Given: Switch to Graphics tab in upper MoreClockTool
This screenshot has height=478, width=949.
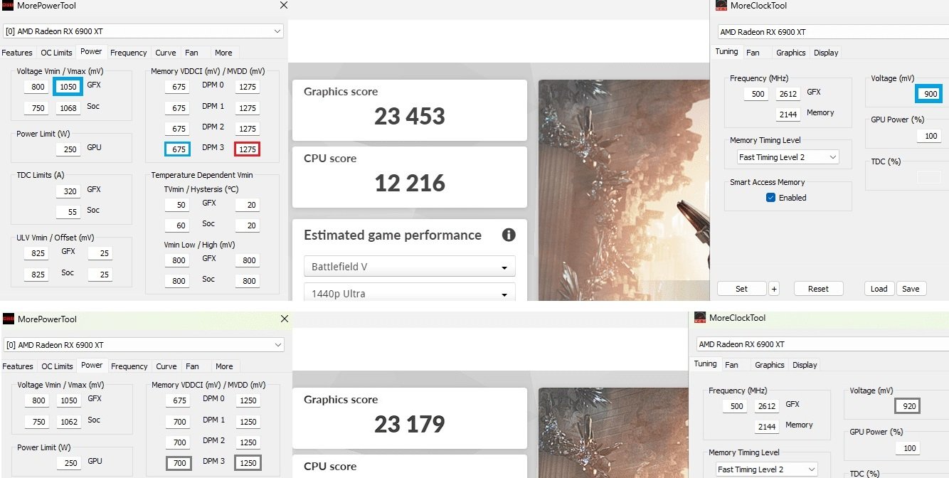Looking at the screenshot, I should [791, 53].
